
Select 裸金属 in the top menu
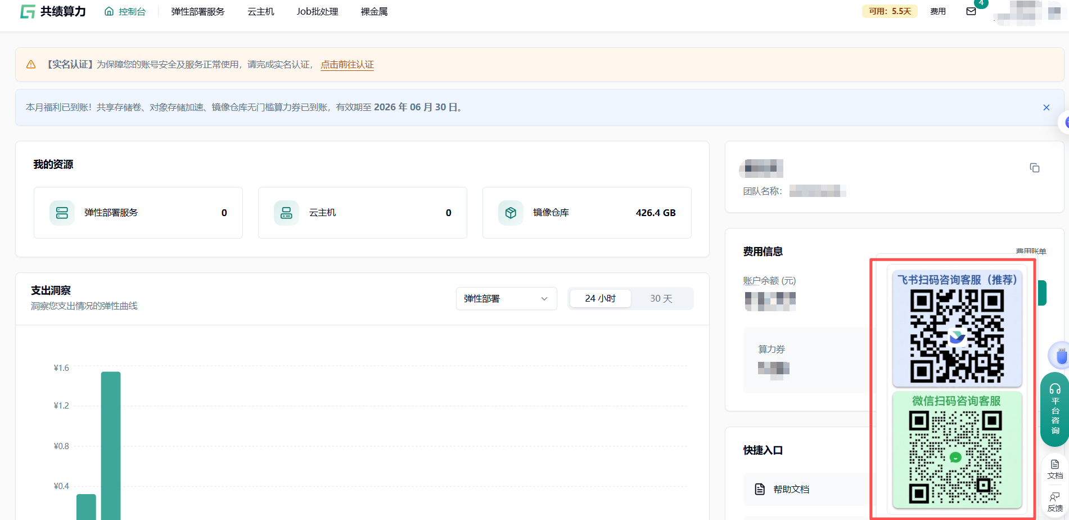coord(374,11)
